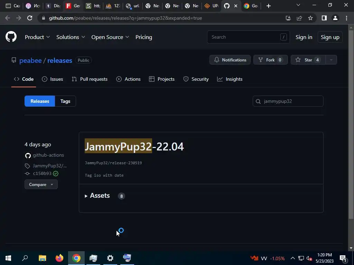The width and height of the screenshot is (354, 265).
Task: View the green commit verification check icon
Action: (56, 174)
